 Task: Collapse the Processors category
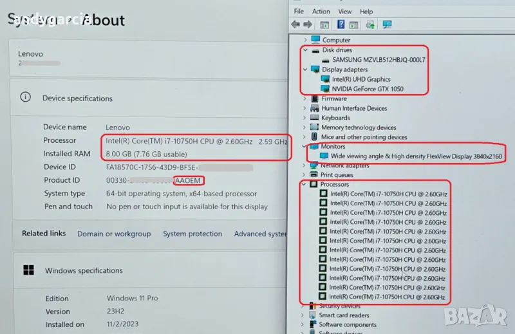[x=305, y=184]
